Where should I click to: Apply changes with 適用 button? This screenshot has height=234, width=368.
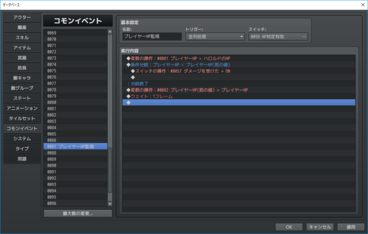tap(351, 227)
